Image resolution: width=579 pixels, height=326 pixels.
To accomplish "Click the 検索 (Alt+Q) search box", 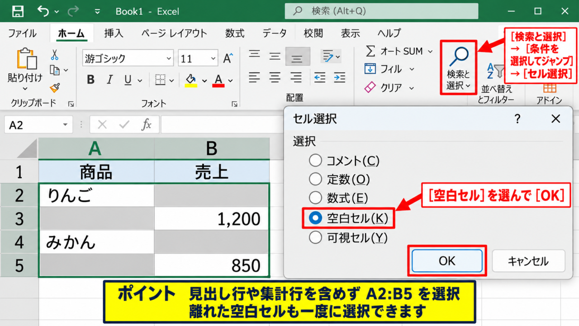I will click(x=381, y=11).
